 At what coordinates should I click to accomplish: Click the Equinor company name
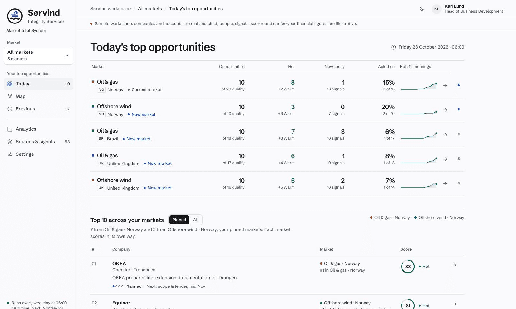tap(121, 303)
